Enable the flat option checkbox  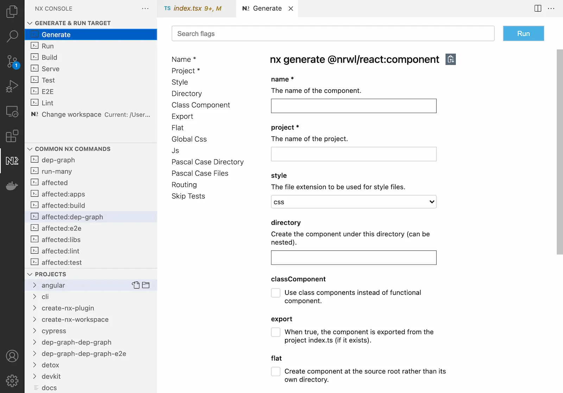[x=276, y=371]
